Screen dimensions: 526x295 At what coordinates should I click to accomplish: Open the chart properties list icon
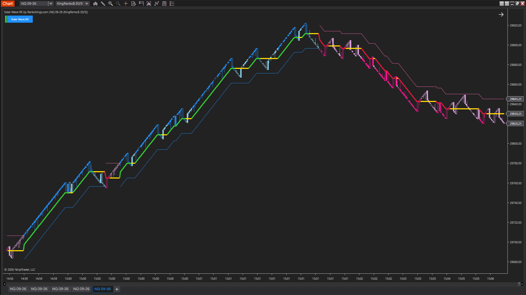[172, 4]
